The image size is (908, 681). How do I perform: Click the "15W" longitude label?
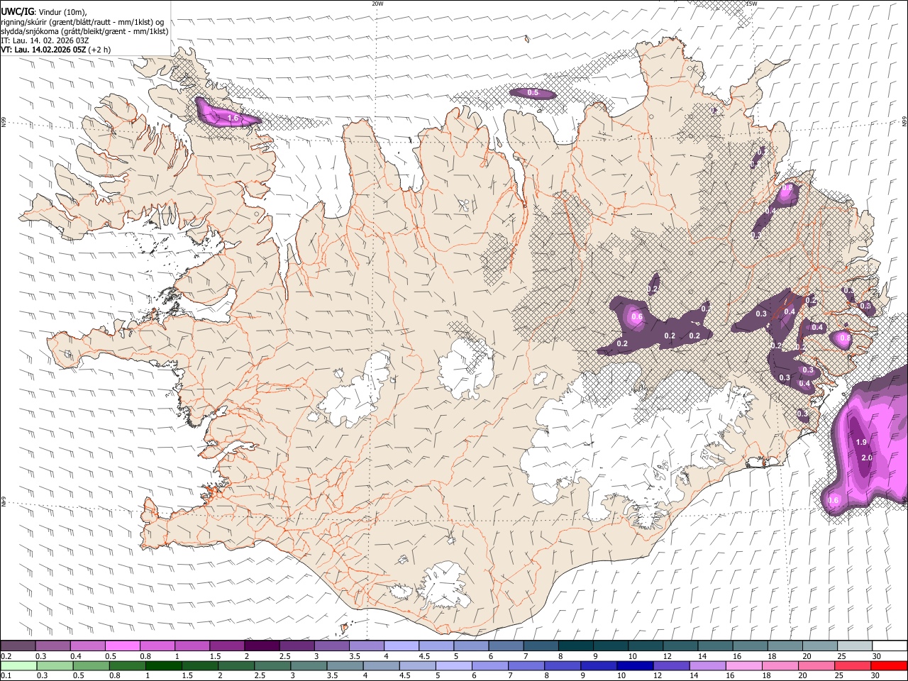(x=751, y=4)
